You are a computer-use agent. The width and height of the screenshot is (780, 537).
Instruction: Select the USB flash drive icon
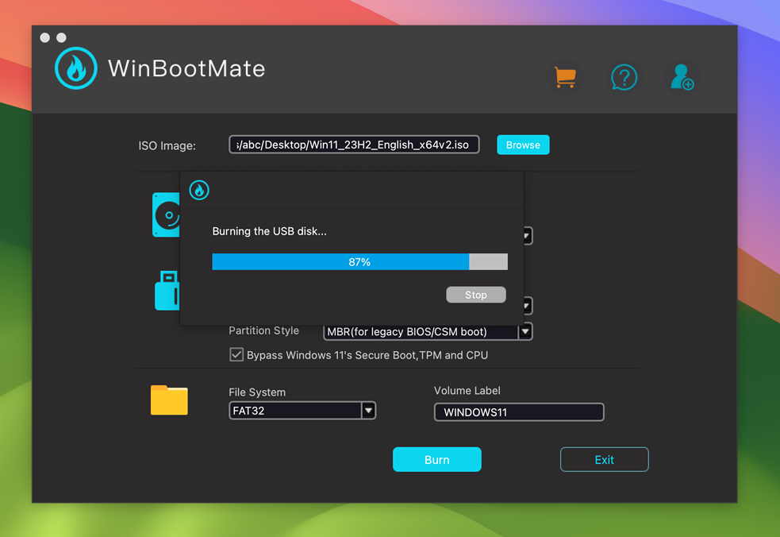click(x=167, y=291)
